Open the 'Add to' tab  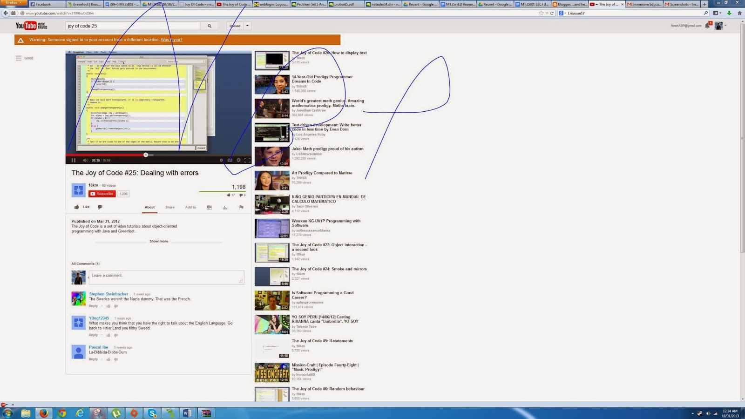tap(190, 207)
